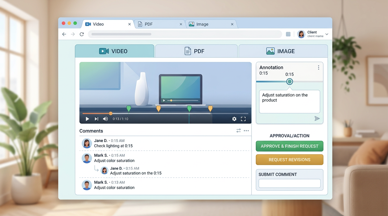Click Jane D.'s avatar on the indented reply

coord(105,170)
